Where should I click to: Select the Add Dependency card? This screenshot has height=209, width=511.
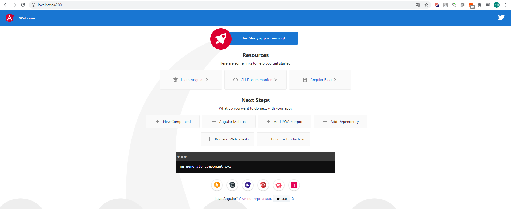coord(340,122)
